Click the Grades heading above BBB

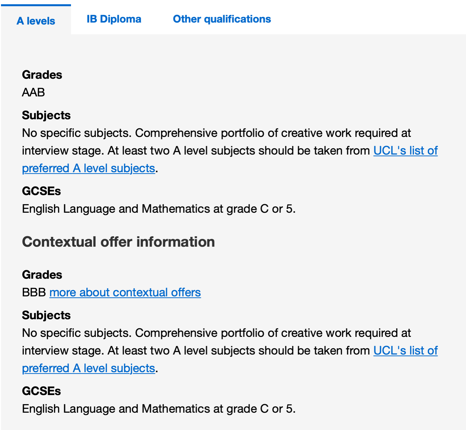[42, 275]
